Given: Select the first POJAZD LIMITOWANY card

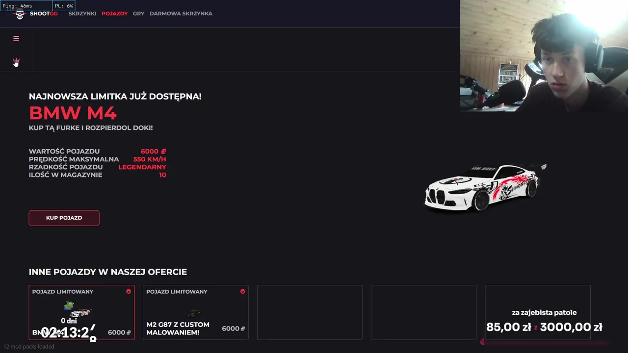Looking at the screenshot, I should (x=81, y=312).
